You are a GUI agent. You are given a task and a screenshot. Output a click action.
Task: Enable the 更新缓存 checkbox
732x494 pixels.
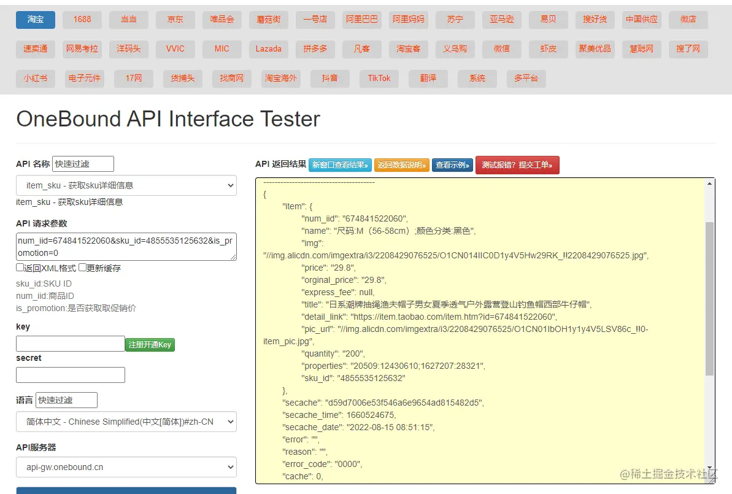(x=82, y=268)
